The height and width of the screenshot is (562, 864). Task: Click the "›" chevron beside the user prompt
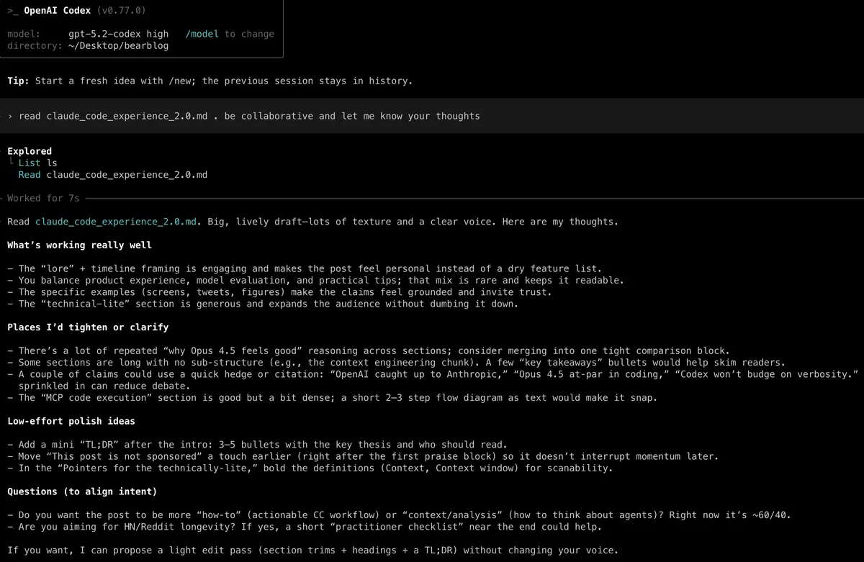[9, 116]
